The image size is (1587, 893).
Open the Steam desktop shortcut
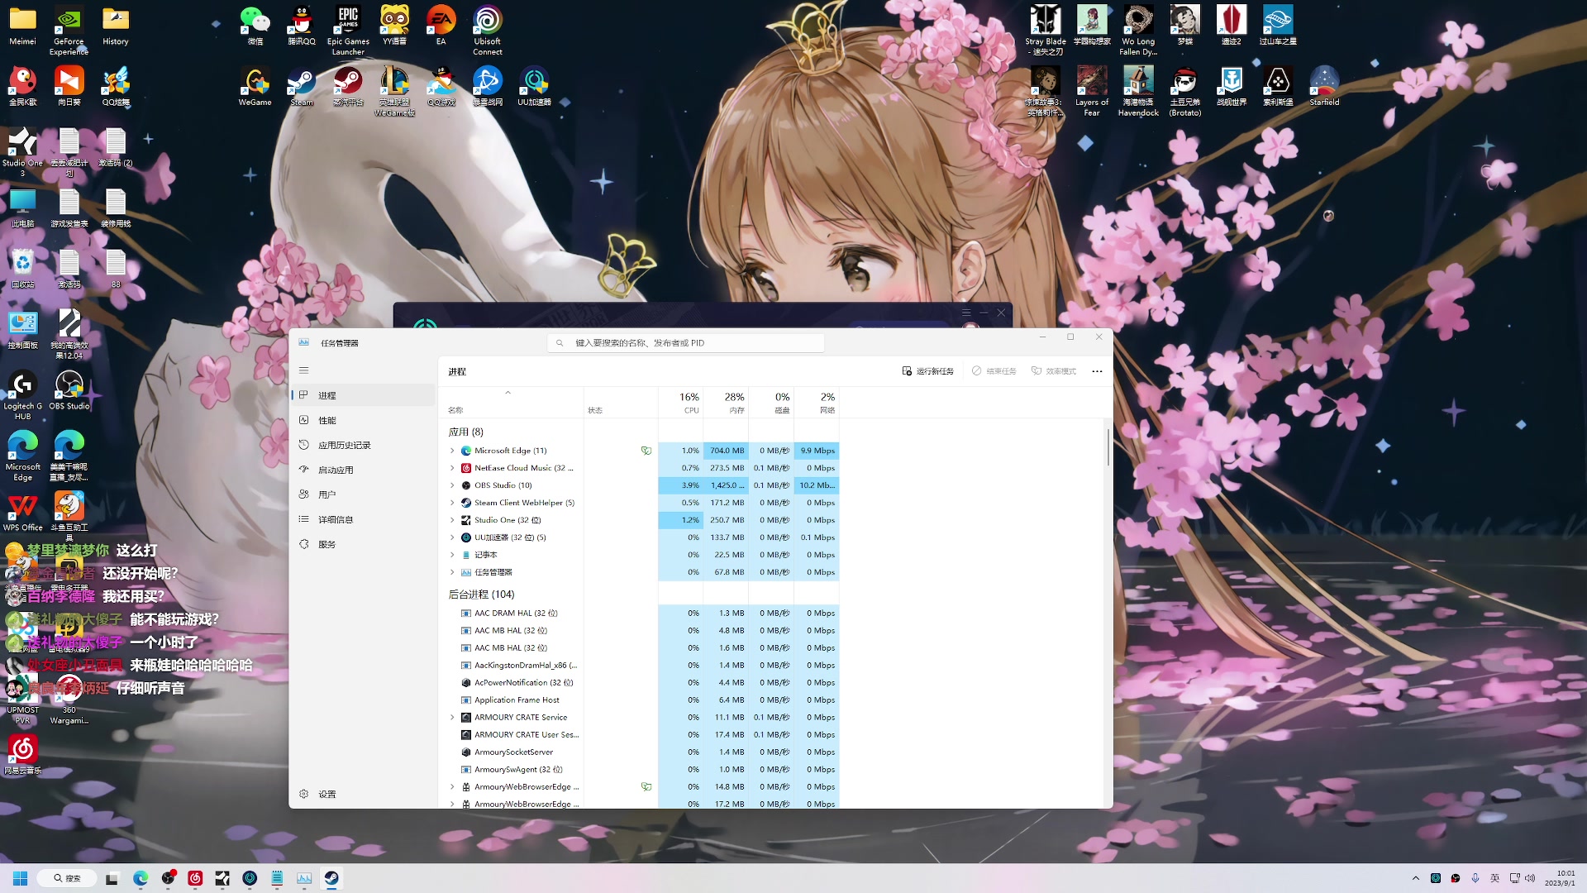[x=302, y=87]
